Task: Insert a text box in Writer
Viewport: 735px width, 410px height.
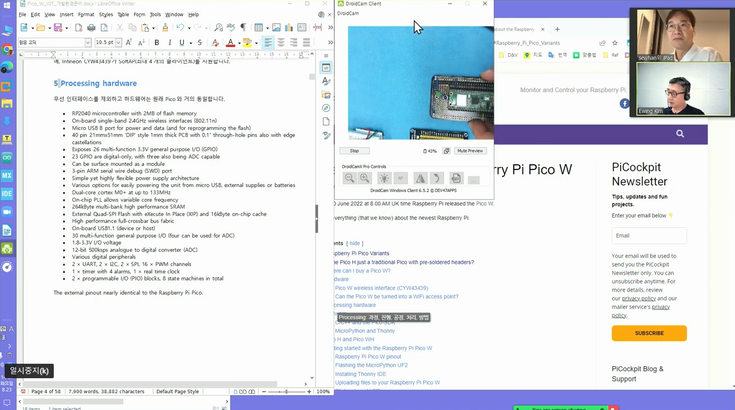Action: tap(301, 27)
